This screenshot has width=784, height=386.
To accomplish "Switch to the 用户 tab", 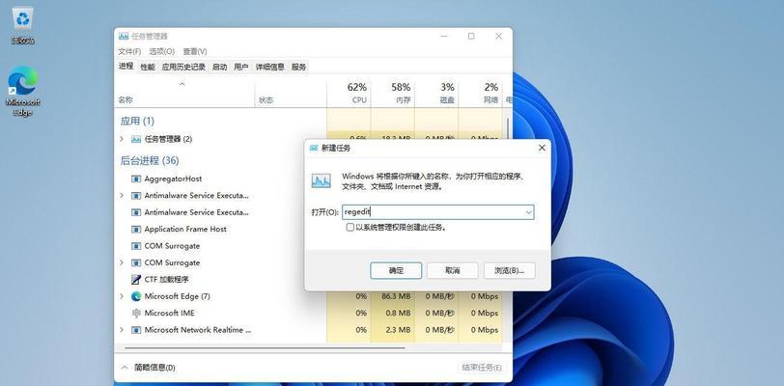I will 241,67.
